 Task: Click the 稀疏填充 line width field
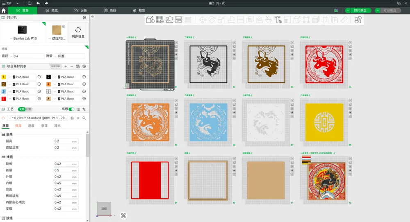click(65, 196)
